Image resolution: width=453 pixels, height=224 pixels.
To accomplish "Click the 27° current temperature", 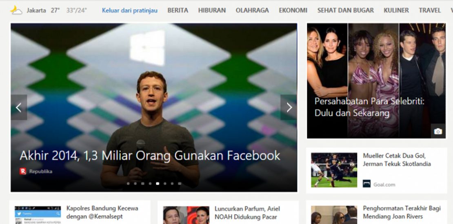I will pyautogui.click(x=55, y=10).
